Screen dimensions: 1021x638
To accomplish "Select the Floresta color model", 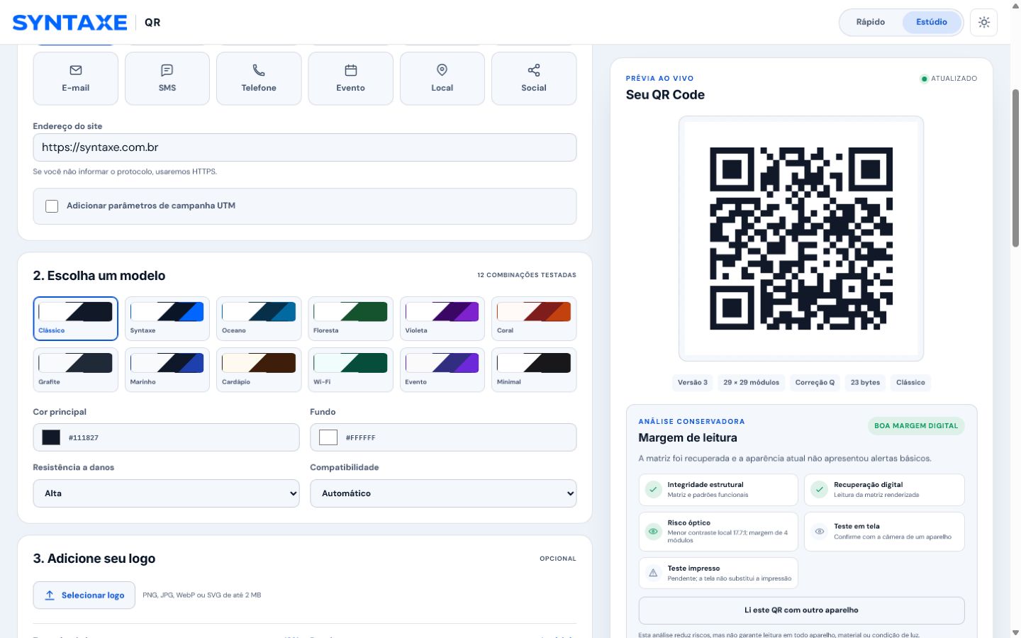I will coord(351,319).
